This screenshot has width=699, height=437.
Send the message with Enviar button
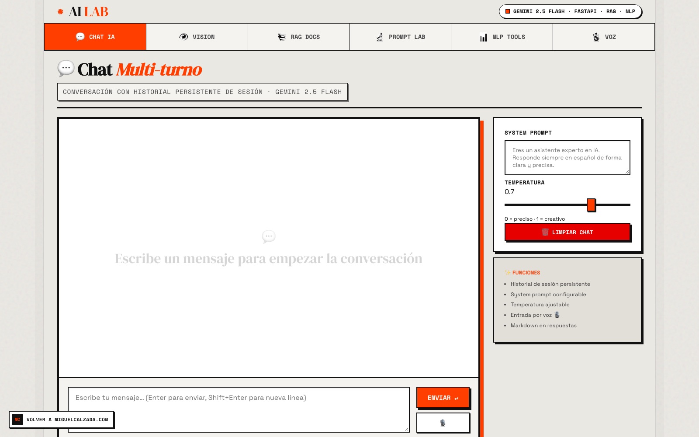click(443, 398)
